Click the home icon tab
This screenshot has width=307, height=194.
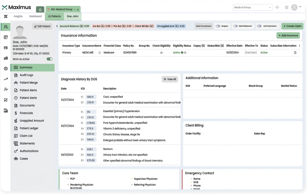click(40, 10)
